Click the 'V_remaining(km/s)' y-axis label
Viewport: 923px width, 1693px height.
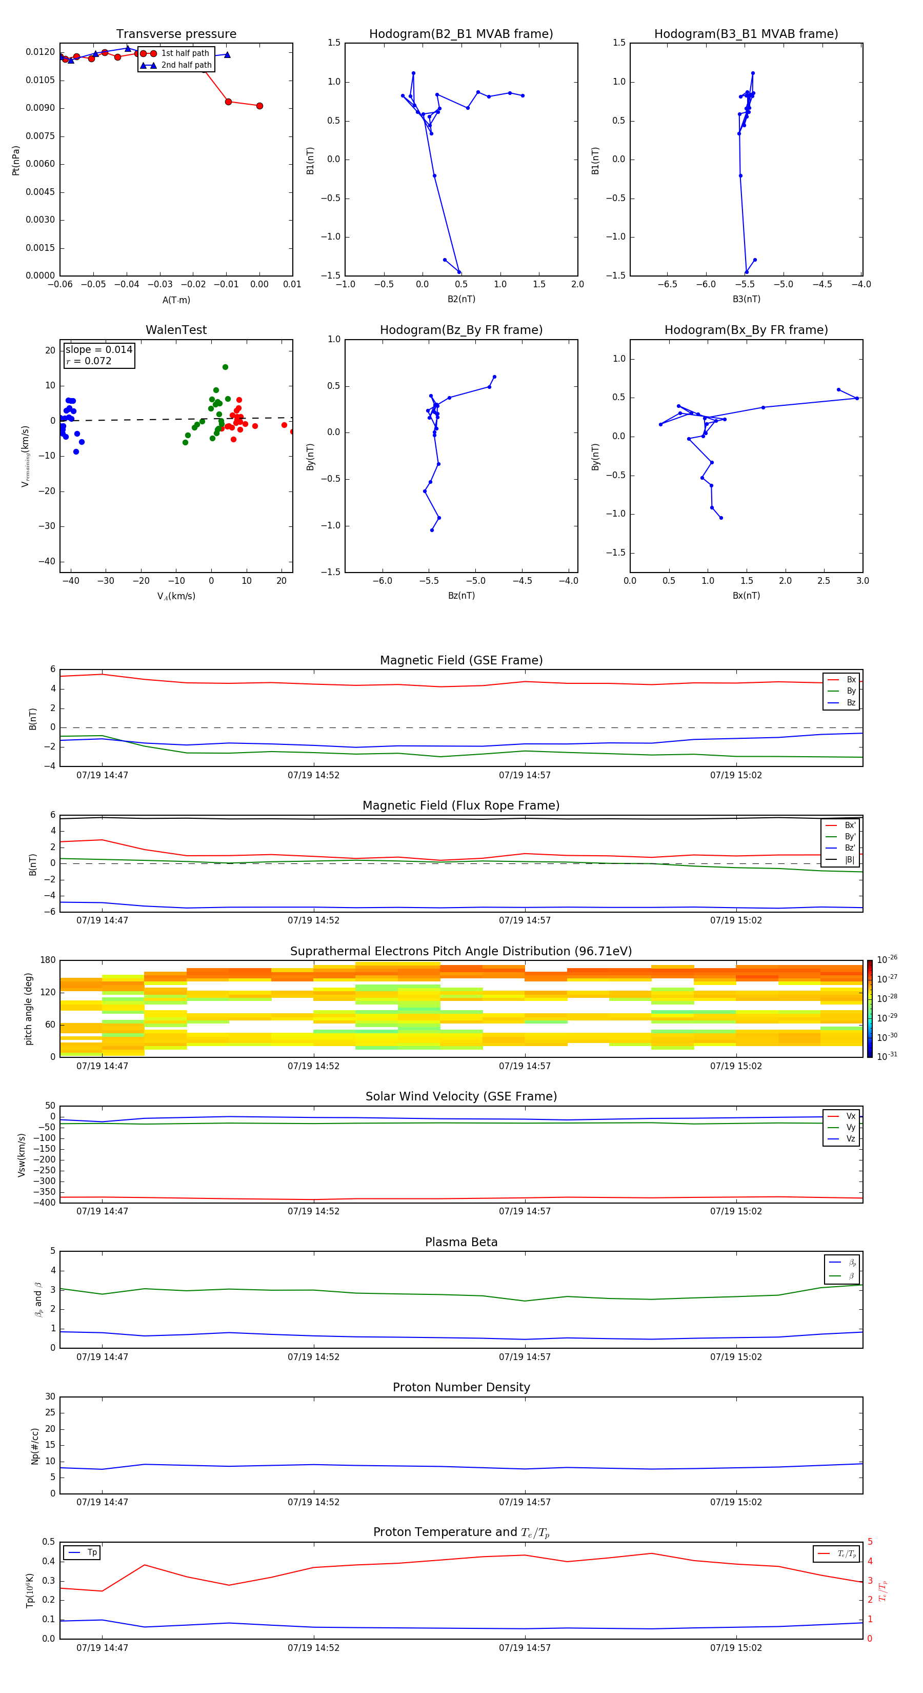pyautogui.click(x=26, y=456)
